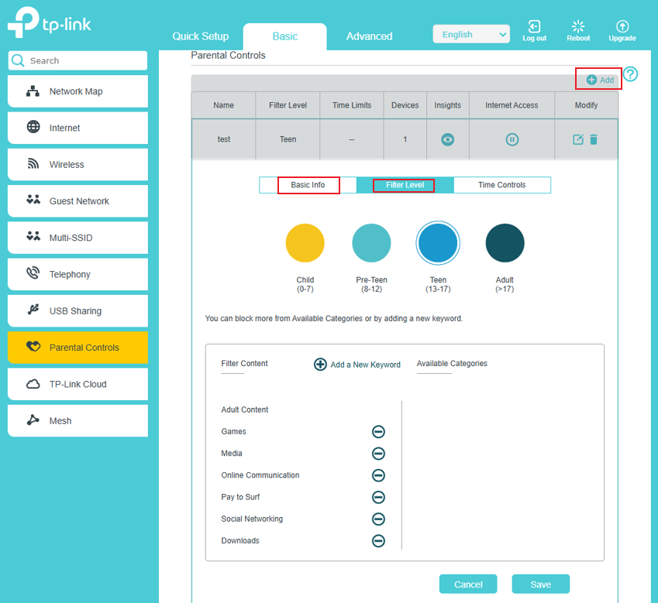Click the Upgrade icon
This screenshot has height=603, width=658.
point(622,27)
